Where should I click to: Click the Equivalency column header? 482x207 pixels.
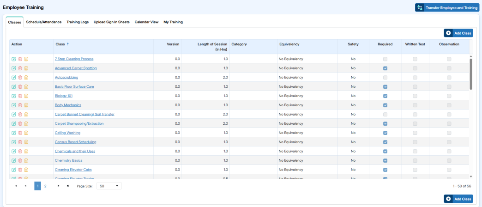tap(289, 44)
